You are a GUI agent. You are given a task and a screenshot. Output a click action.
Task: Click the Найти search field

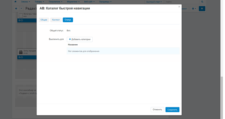(182, 2)
